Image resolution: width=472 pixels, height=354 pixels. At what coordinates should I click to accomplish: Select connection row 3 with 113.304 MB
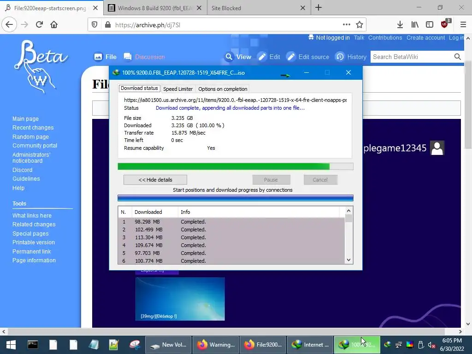coord(231,237)
